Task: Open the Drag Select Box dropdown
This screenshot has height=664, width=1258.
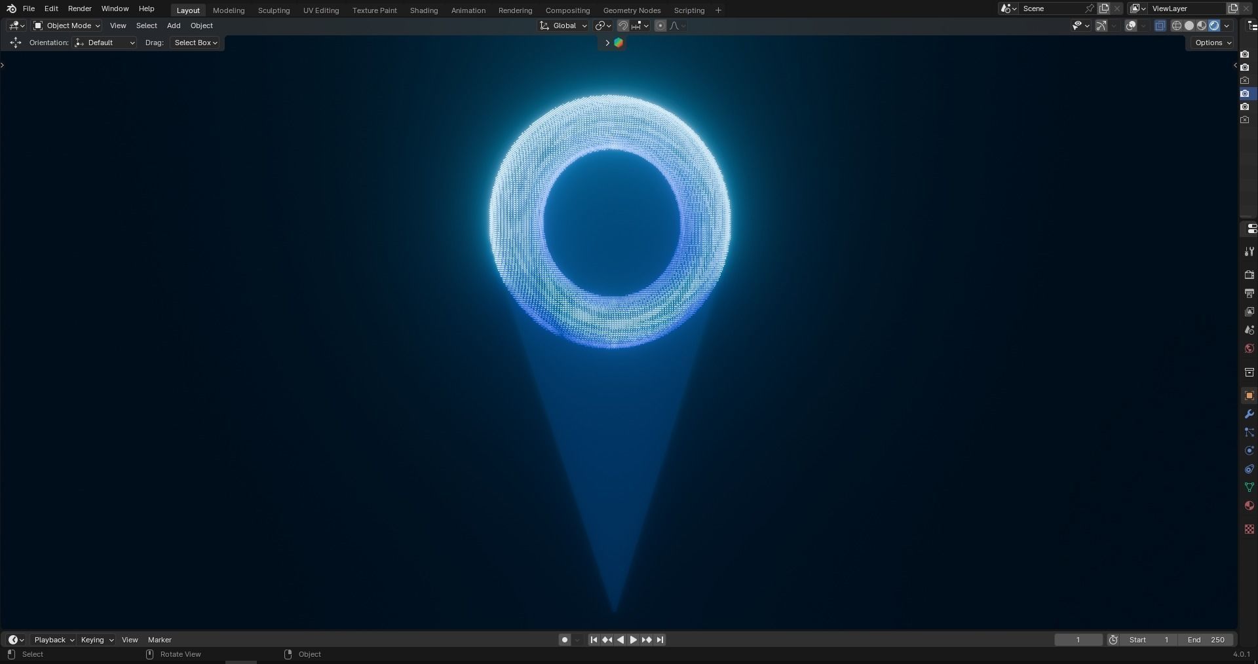Action: click(195, 43)
